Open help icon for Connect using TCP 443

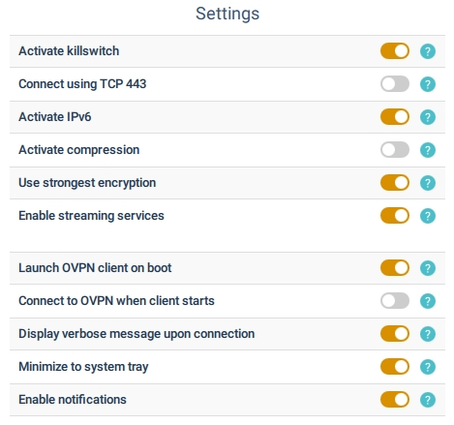point(428,84)
